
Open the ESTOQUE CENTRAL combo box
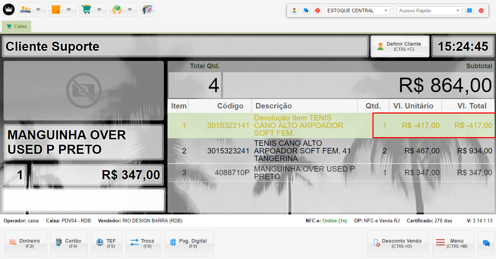[x=357, y=11]
